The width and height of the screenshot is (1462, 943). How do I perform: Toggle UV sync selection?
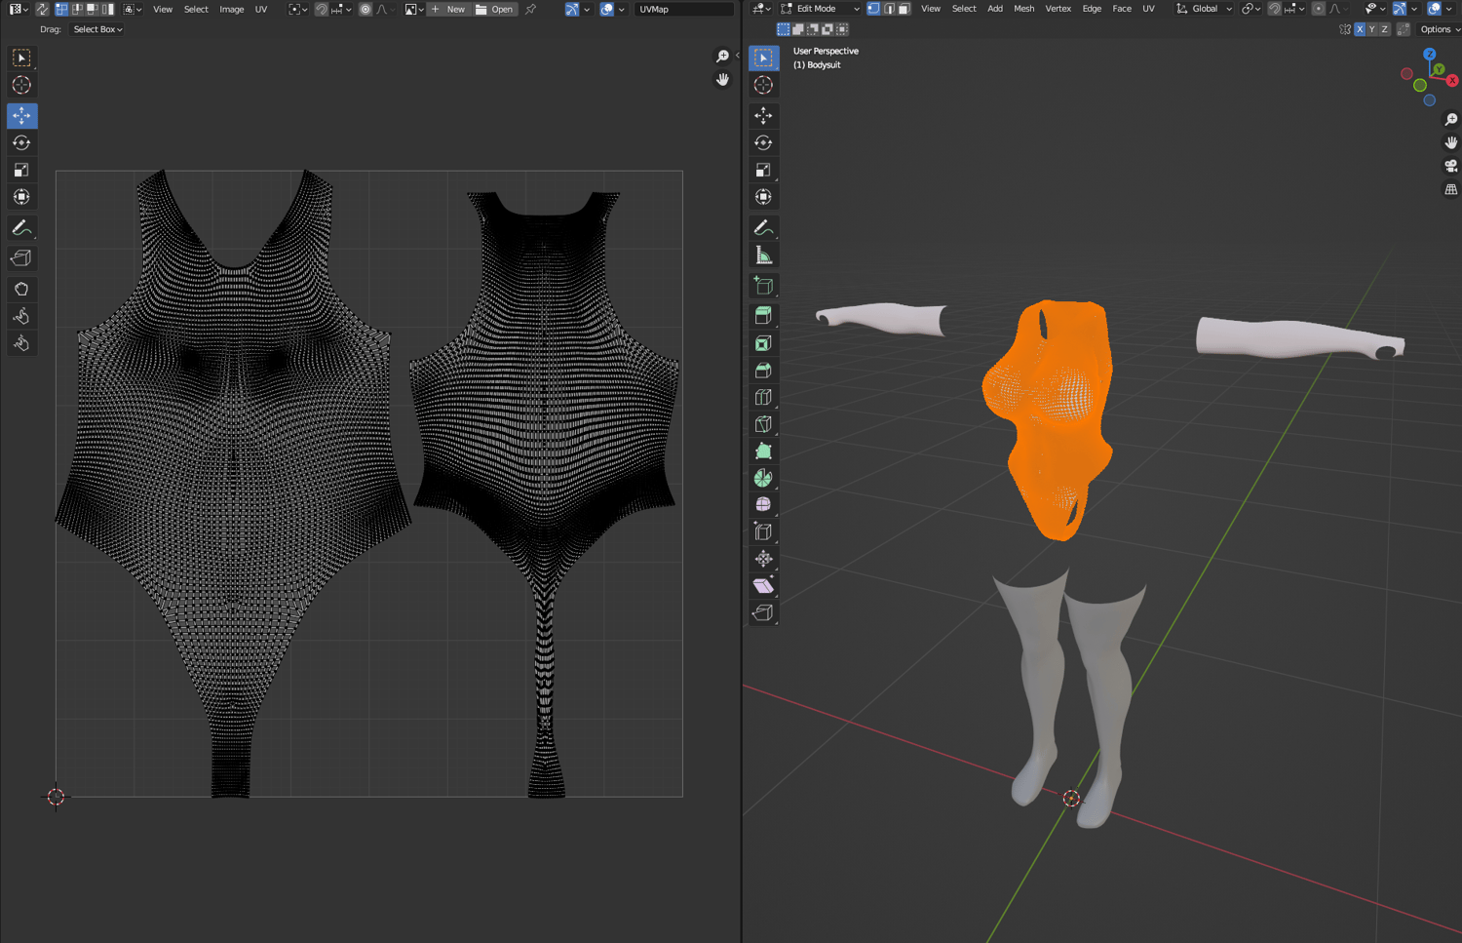(x=42, y=9)
